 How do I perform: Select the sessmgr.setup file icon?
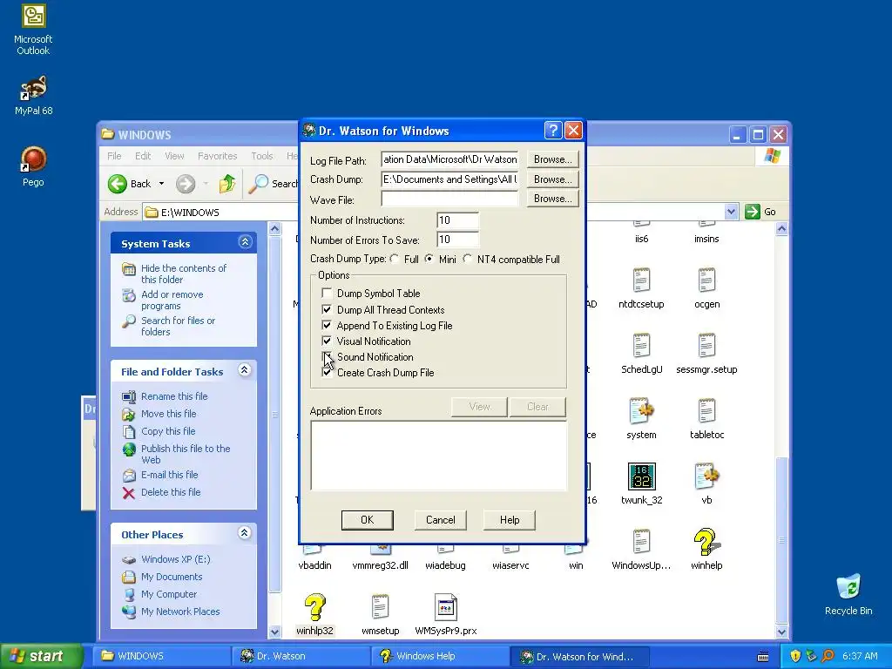[x=706, y=346]
